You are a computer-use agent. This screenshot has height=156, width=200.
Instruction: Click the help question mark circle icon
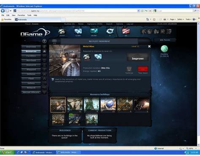(44, 41)
